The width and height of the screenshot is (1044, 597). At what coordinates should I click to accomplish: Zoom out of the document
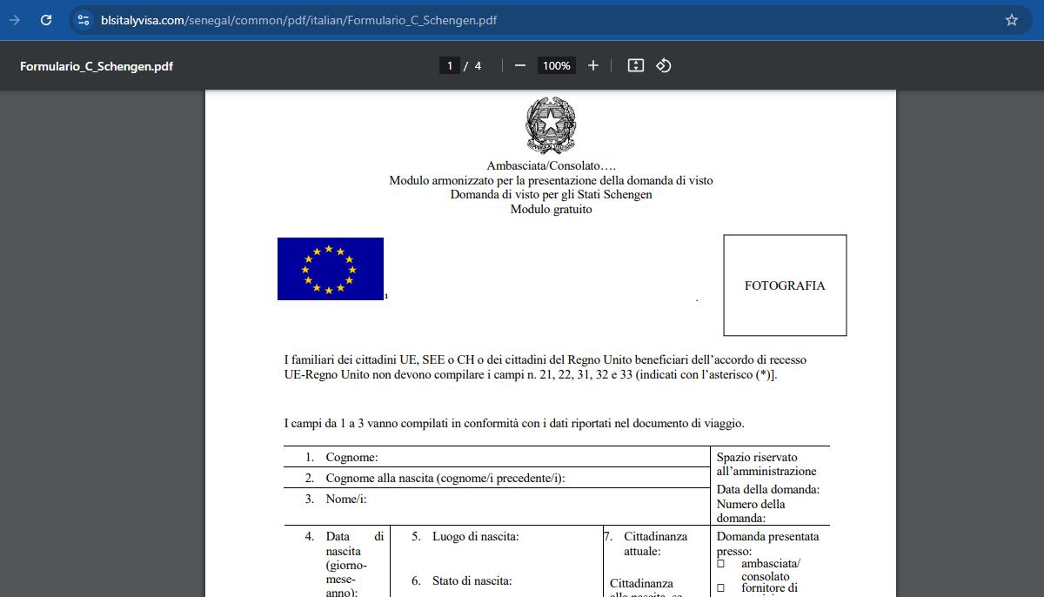coord(519,64)
